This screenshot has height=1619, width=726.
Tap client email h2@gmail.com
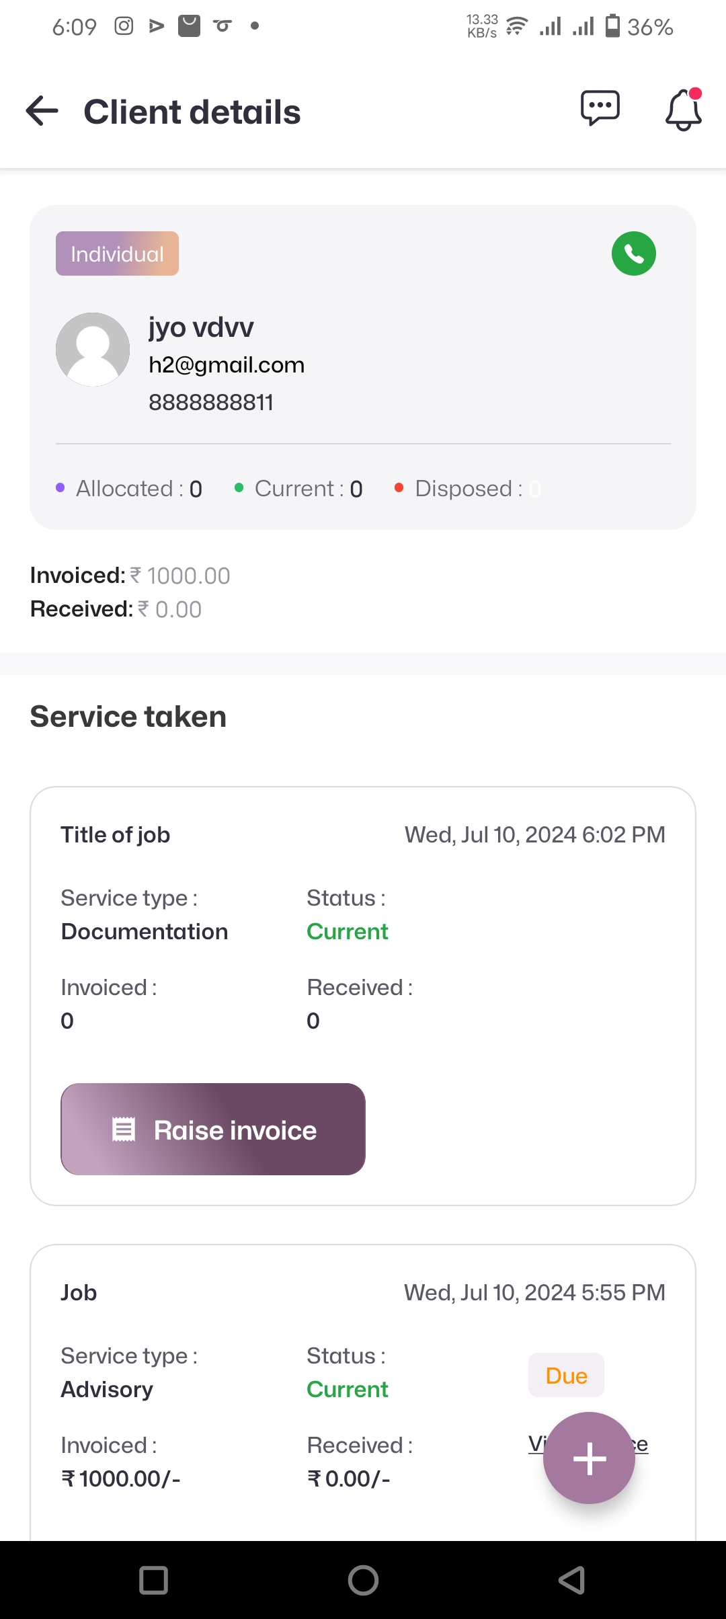point(227,365)
